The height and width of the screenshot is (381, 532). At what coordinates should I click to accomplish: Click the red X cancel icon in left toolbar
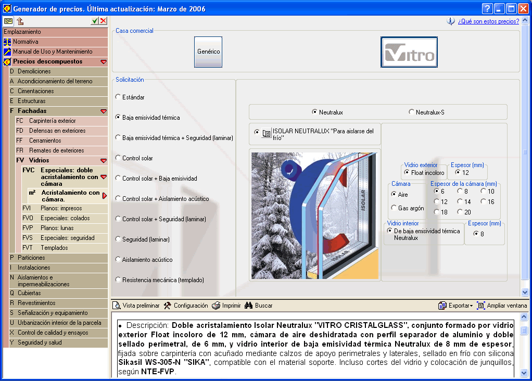pos(103,21)
